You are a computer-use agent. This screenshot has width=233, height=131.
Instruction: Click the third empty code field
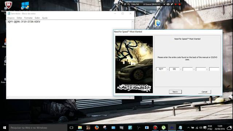point(187,69)
